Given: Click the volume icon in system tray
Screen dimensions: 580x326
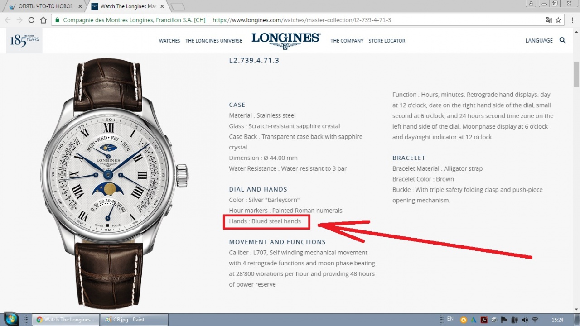Looking at the screenshot, I should click(x=525, y=320).
